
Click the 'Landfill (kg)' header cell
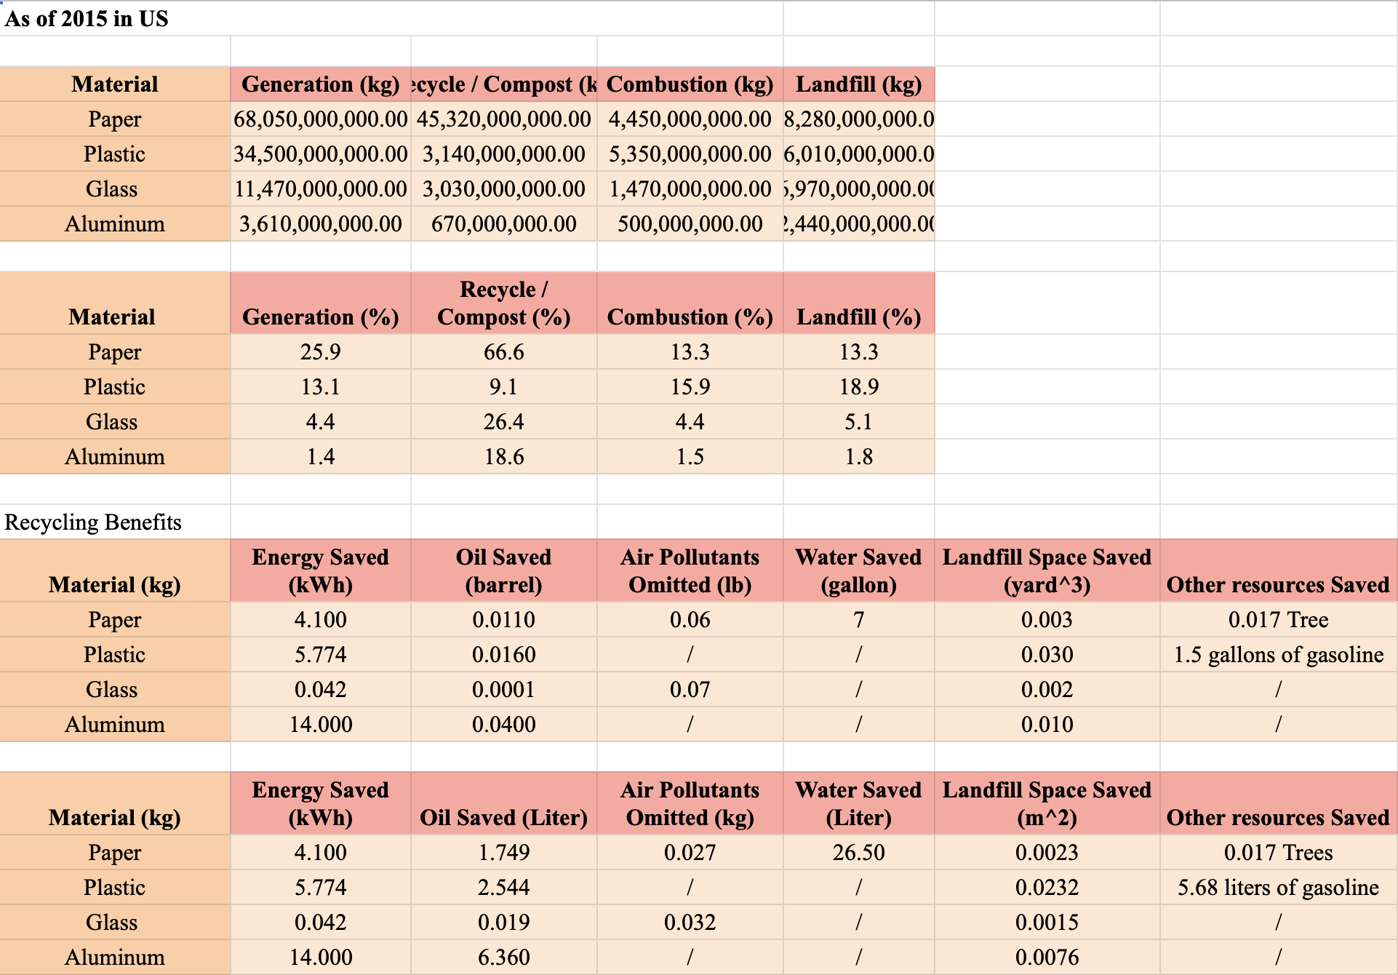click(858, 84)
